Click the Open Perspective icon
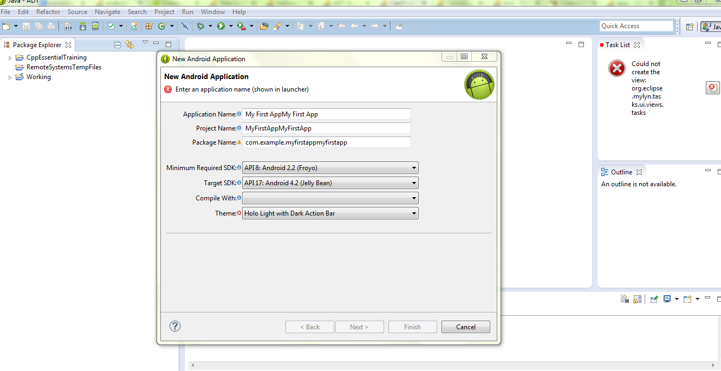 pos(690,27)
